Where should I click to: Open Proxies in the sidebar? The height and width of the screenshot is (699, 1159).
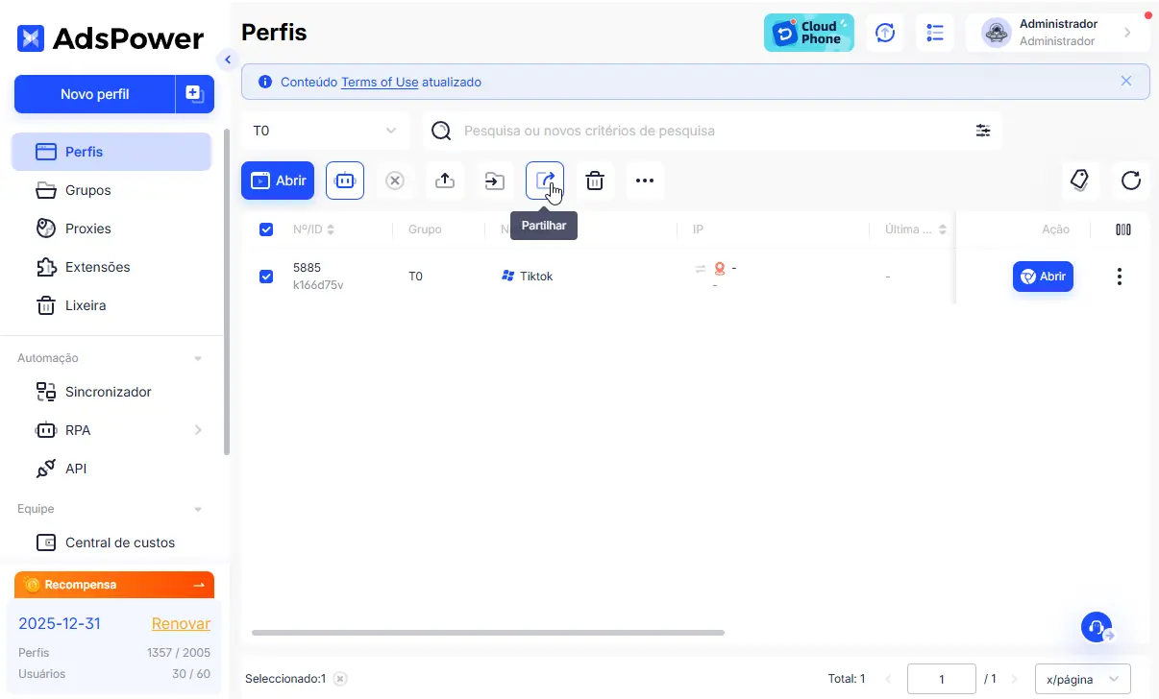[87, 229]
